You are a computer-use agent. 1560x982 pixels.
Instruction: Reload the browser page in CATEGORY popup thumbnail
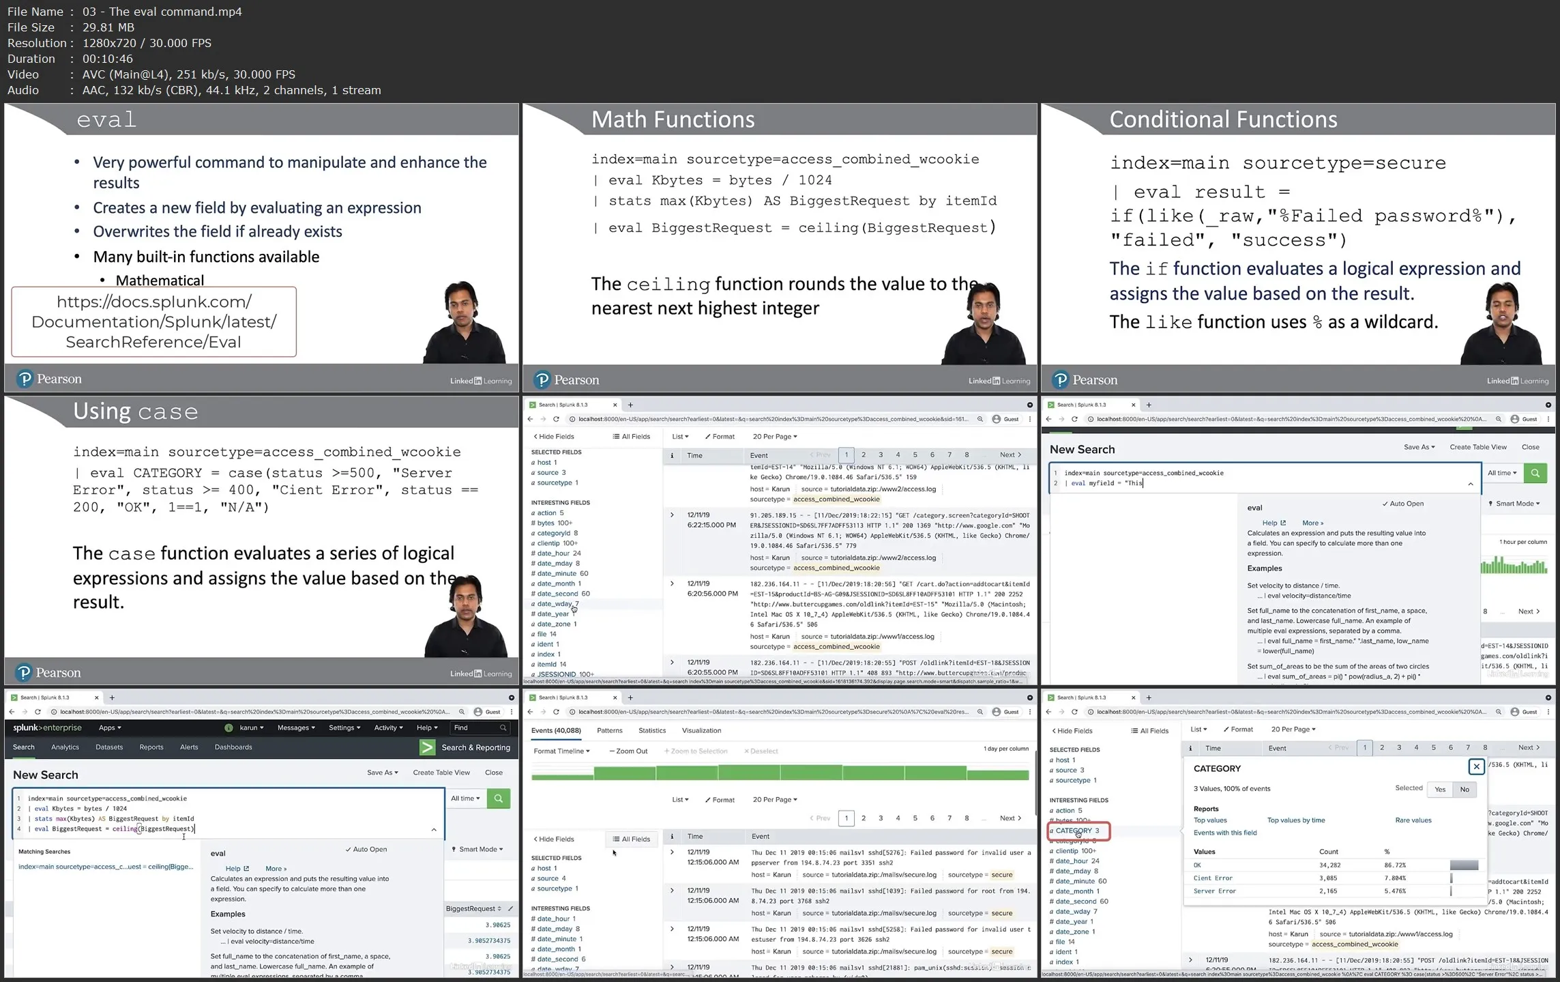pos(1074,712)
